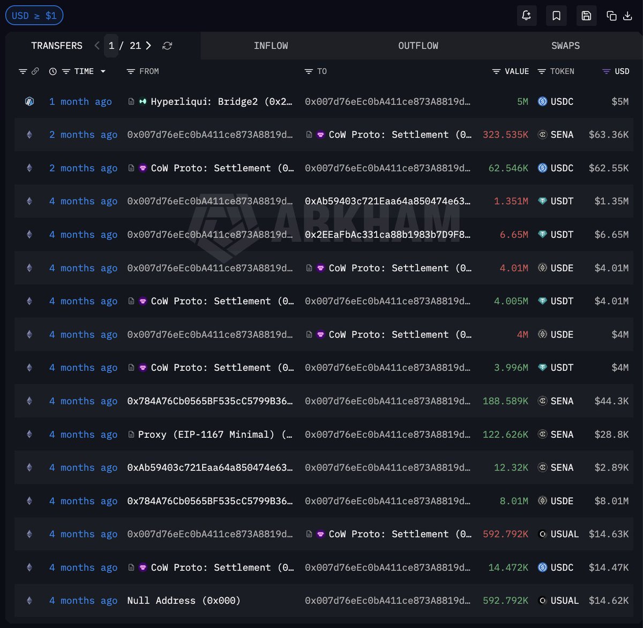643x628 pixels.
Task: Switch to the INFLOW tab
Action: click(x=271, y=46)
